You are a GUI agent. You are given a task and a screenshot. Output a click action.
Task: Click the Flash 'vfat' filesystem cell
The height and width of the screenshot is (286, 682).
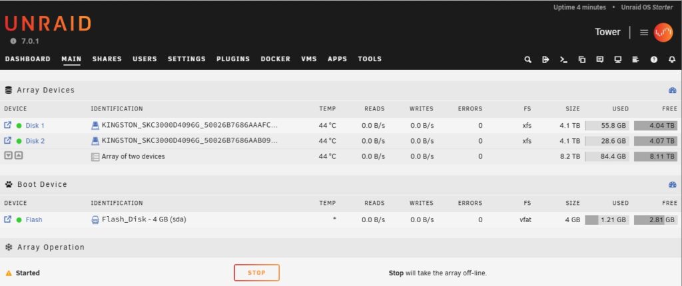click(x=525, y=220)
